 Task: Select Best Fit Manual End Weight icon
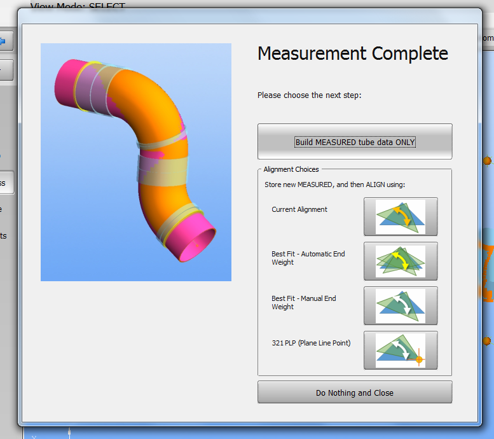[x=400, y=305]
